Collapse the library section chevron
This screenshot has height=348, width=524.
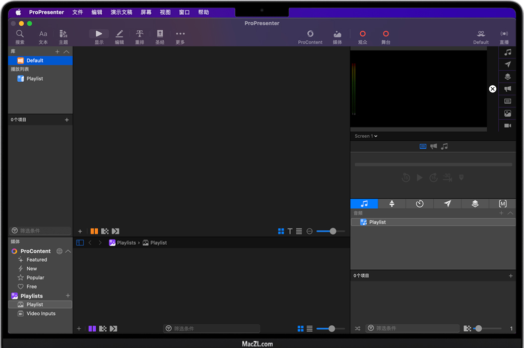click(67, 51)
